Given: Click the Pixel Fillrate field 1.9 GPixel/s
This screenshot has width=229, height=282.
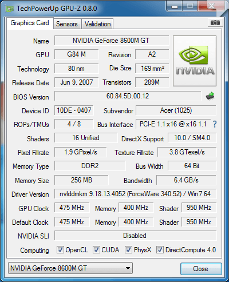Looking at the screenshot, I should pyautogui.click(x=81, y=152).
